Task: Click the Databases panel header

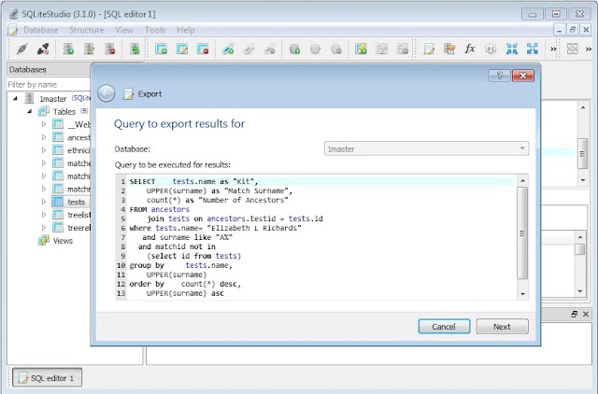Action: click(x=49, y=69)
